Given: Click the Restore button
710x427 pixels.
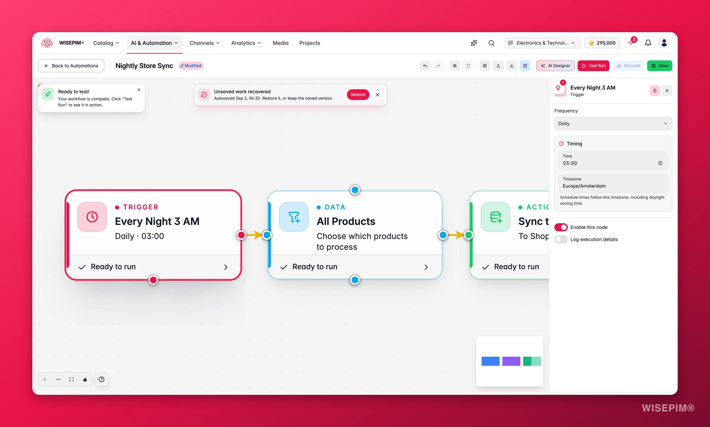Looking at the screenshot, I should click(x=358, y=95).
